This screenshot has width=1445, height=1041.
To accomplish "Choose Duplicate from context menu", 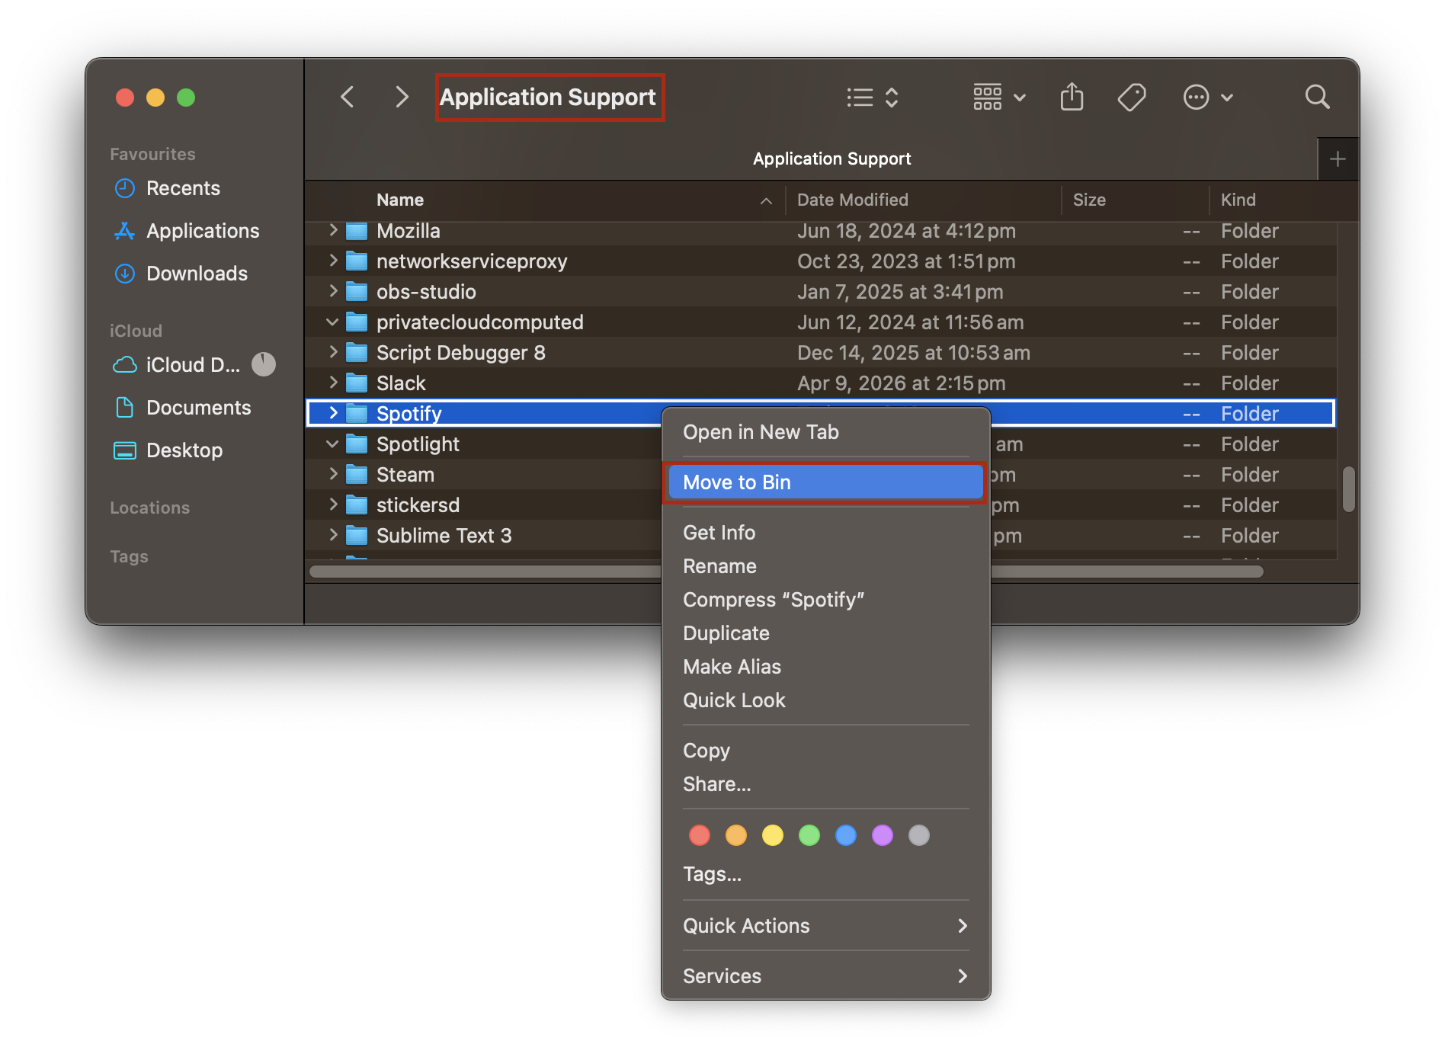I will [x=825, y=633].
